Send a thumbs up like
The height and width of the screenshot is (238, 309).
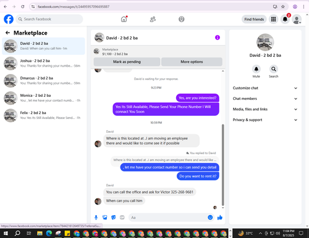coord(220,218)
